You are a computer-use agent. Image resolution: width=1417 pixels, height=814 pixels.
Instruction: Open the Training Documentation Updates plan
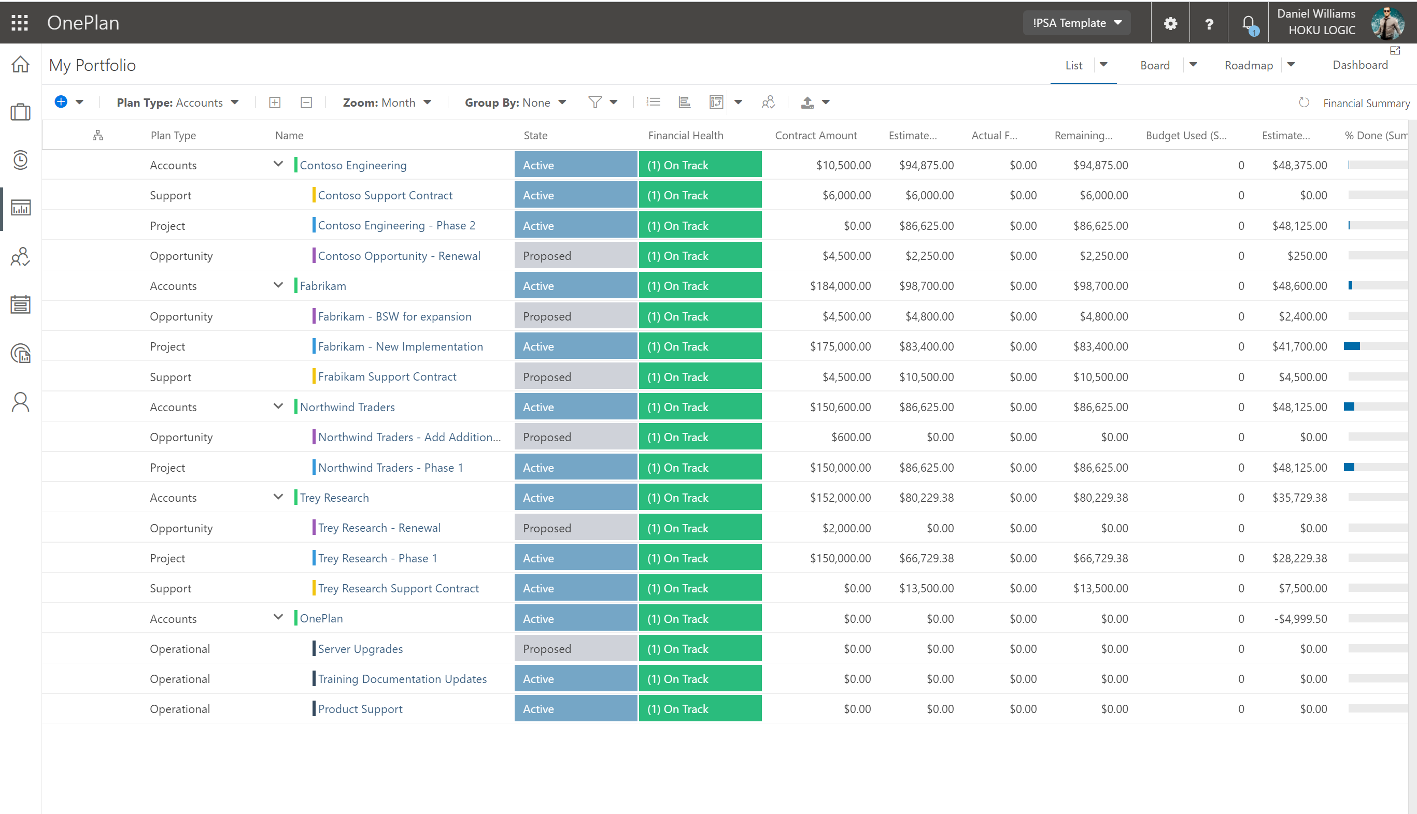tap(402, 679)
